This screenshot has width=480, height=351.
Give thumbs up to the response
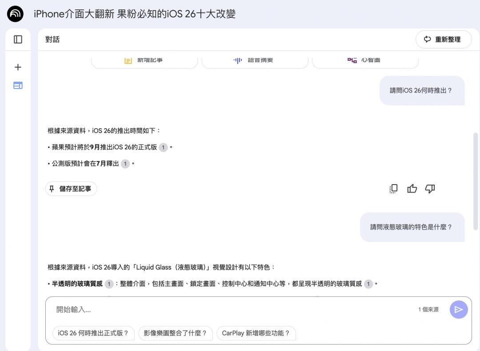click(412, 189)
